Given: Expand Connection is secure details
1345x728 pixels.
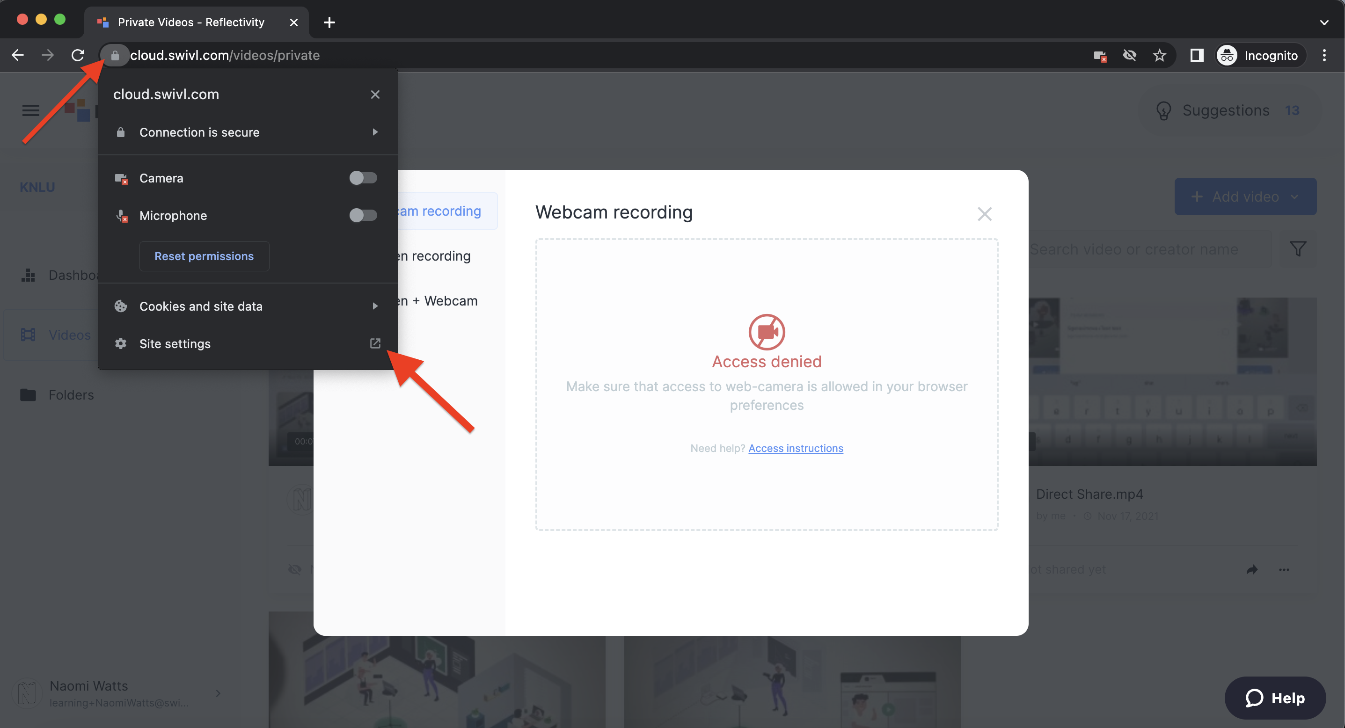Looking at the screenshot, I should pyautogui.click(x=248, y=132).
